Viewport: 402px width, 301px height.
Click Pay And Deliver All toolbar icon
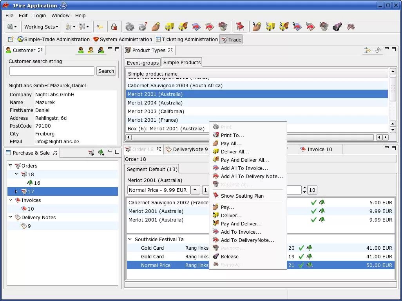(x=183, y=27)
